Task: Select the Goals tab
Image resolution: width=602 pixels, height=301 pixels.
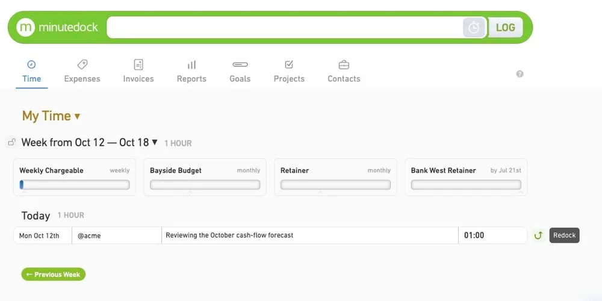Action: click(x=240, y=72)
